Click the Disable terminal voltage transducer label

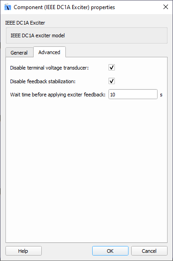pyautogui.click(x=49, y=68)
